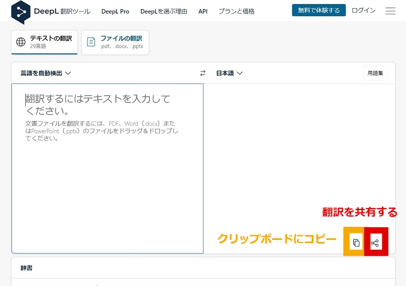
Task: Open the DeepLを選ぶ理由 menu item
Action: click(x=164, y=11)
